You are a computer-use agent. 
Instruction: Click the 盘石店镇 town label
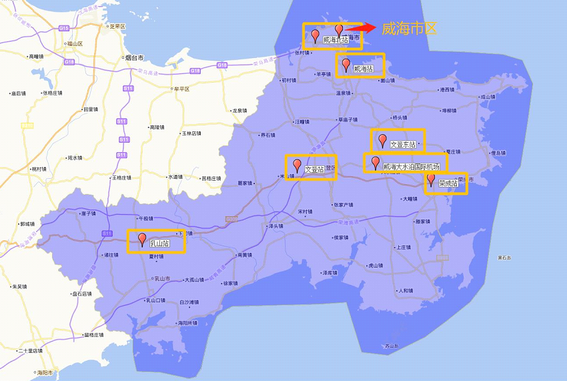(82, 294)
